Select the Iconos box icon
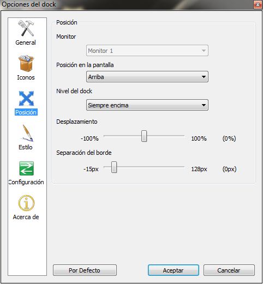263x284 pixels. coord(26,63)
